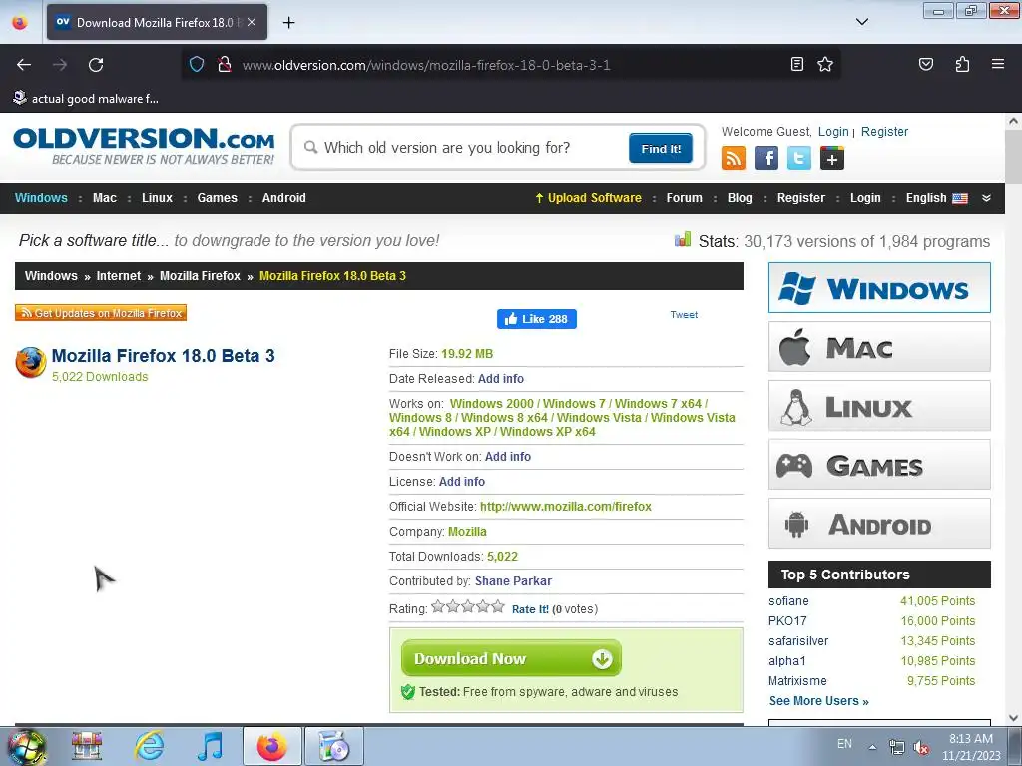Click the green Download Now button
This screenshot has width=1022, height=766.
tap(511, 658)
